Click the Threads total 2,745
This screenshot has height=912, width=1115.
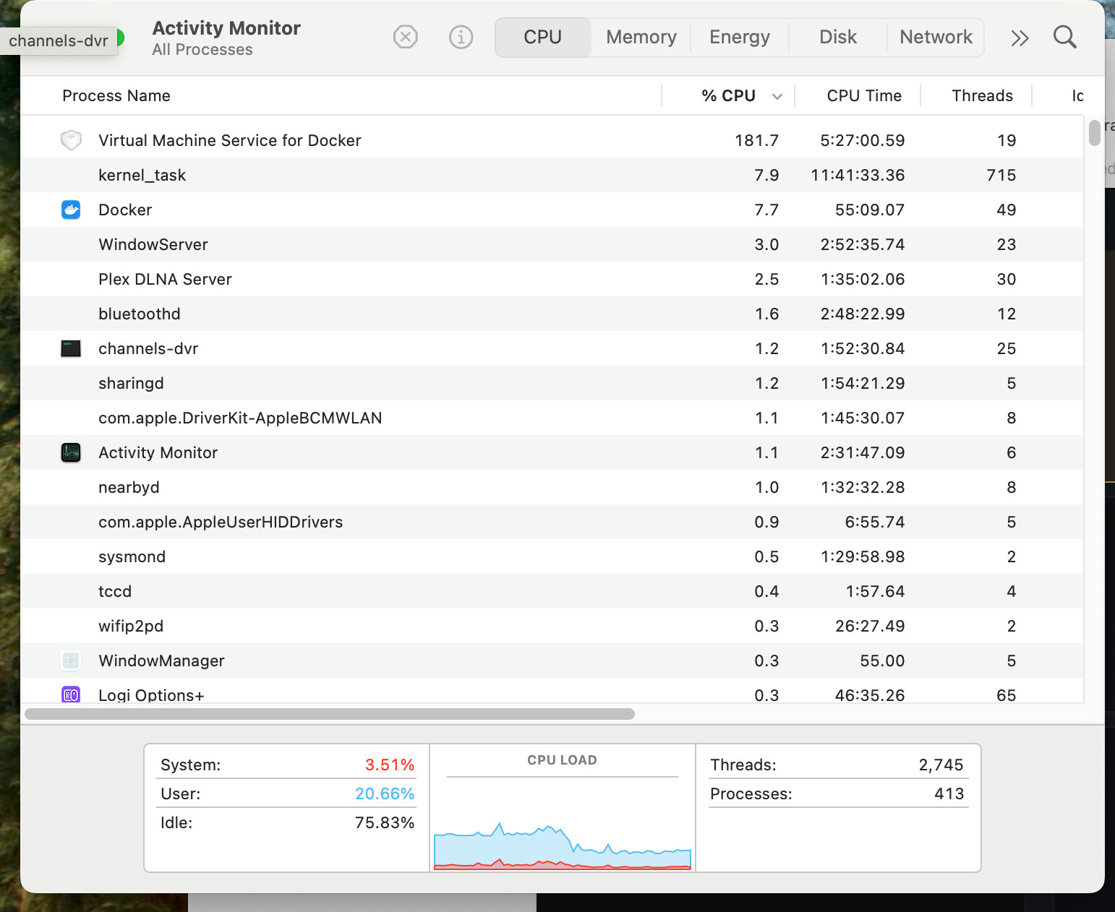coord(941,765)
